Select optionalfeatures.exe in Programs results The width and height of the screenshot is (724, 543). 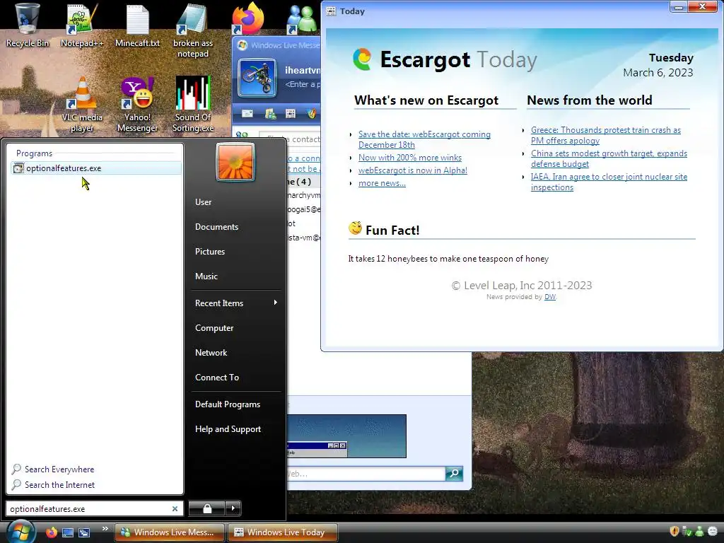[96, 168]
